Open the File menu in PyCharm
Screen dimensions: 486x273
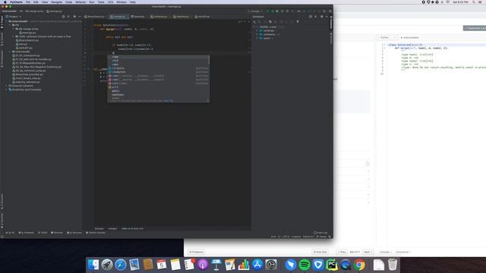pos(28,2)
